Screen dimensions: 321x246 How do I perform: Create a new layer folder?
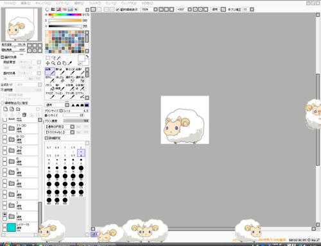(x=18, y=109)
